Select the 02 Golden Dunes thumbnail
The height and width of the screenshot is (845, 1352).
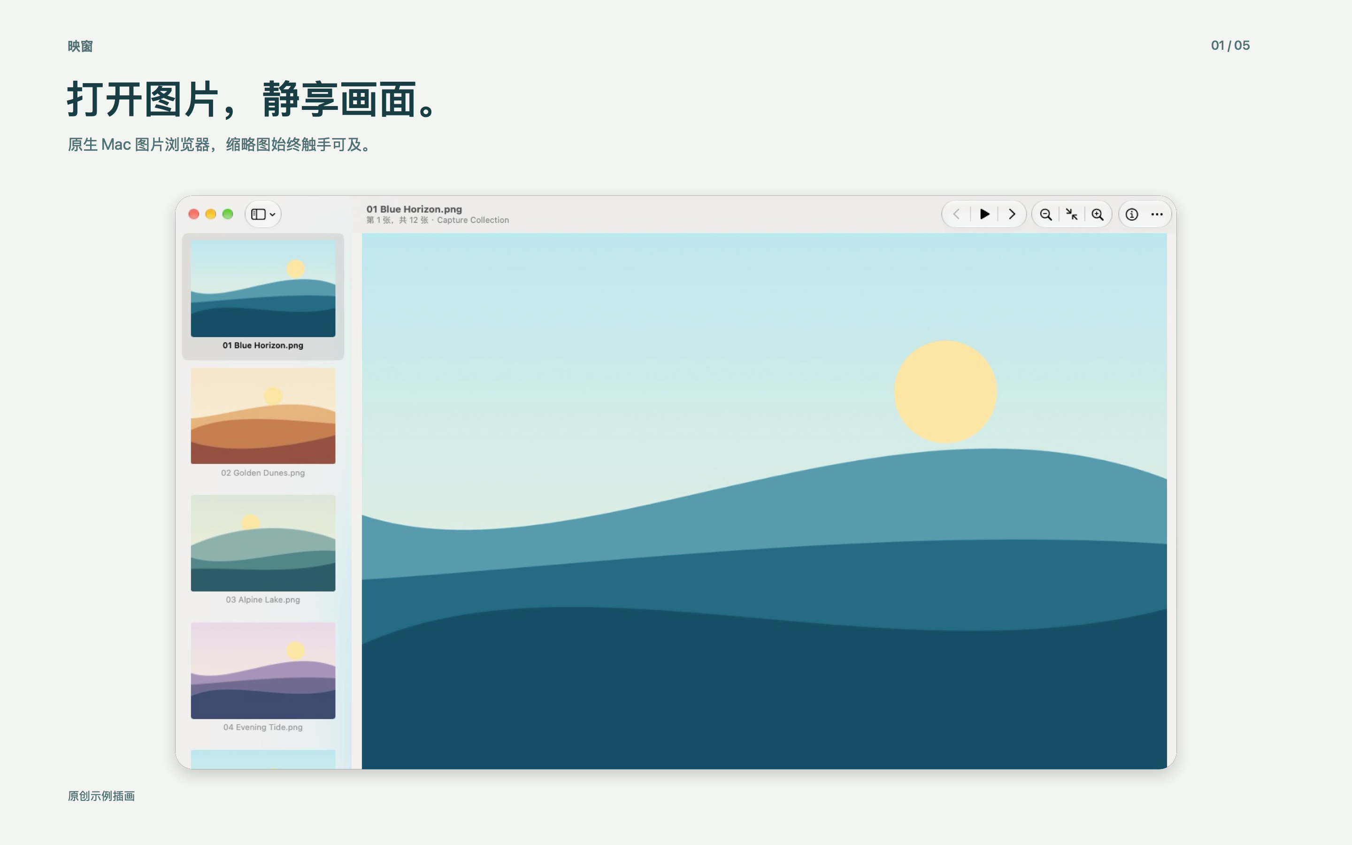[x=263, y=416]
